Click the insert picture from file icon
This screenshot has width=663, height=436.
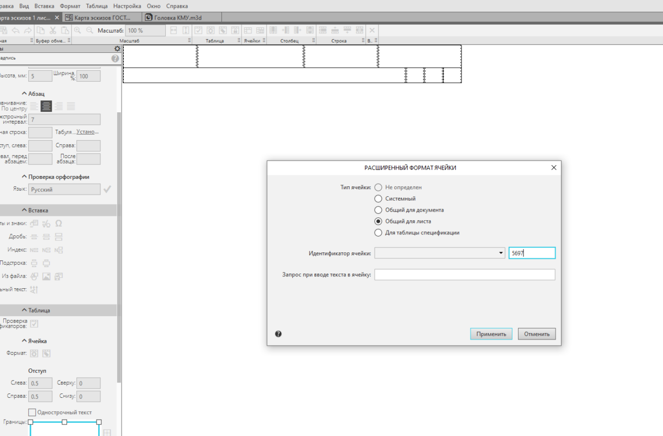pos(46,276)
